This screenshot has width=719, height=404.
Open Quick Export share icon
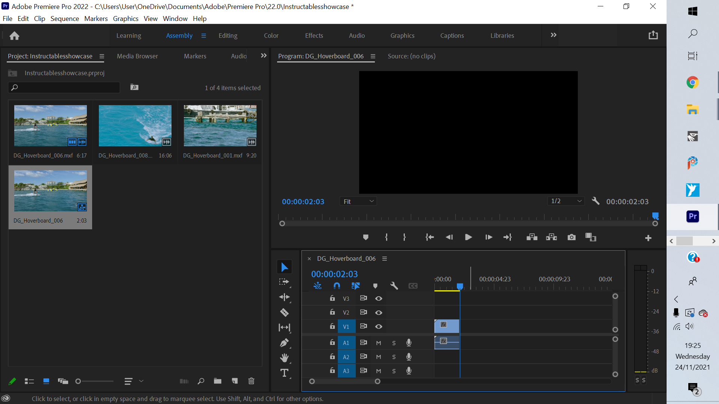[x=653, y=35]
